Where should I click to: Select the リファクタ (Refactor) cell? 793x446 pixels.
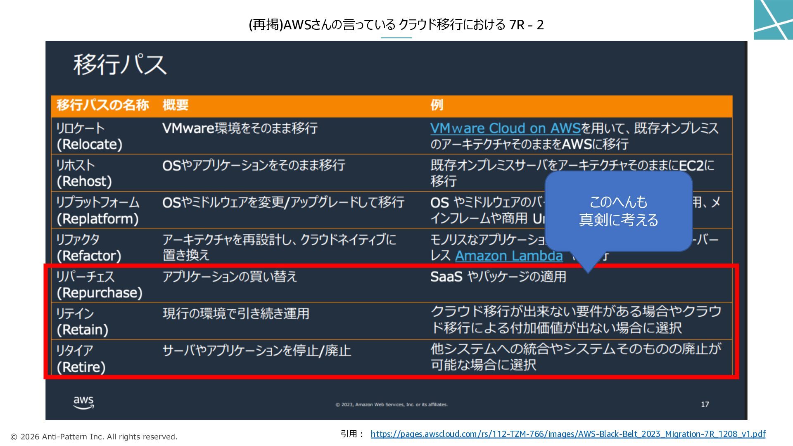point(88,247)
